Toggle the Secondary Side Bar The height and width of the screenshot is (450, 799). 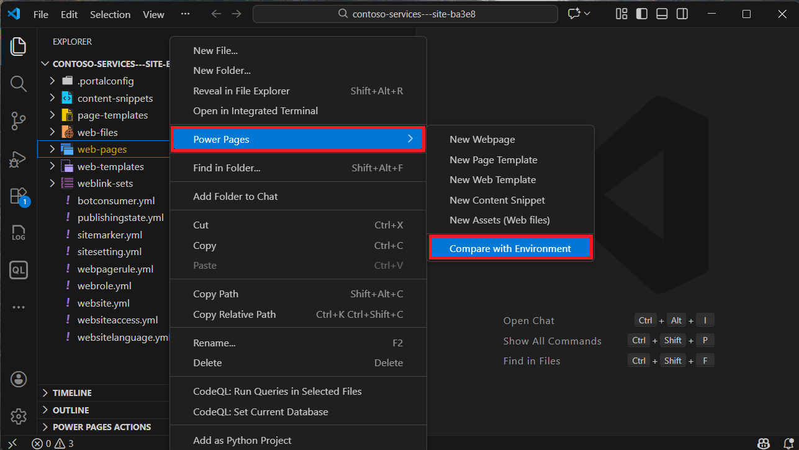point(682,13)
